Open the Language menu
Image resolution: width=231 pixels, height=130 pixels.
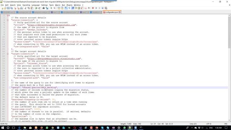35,5
